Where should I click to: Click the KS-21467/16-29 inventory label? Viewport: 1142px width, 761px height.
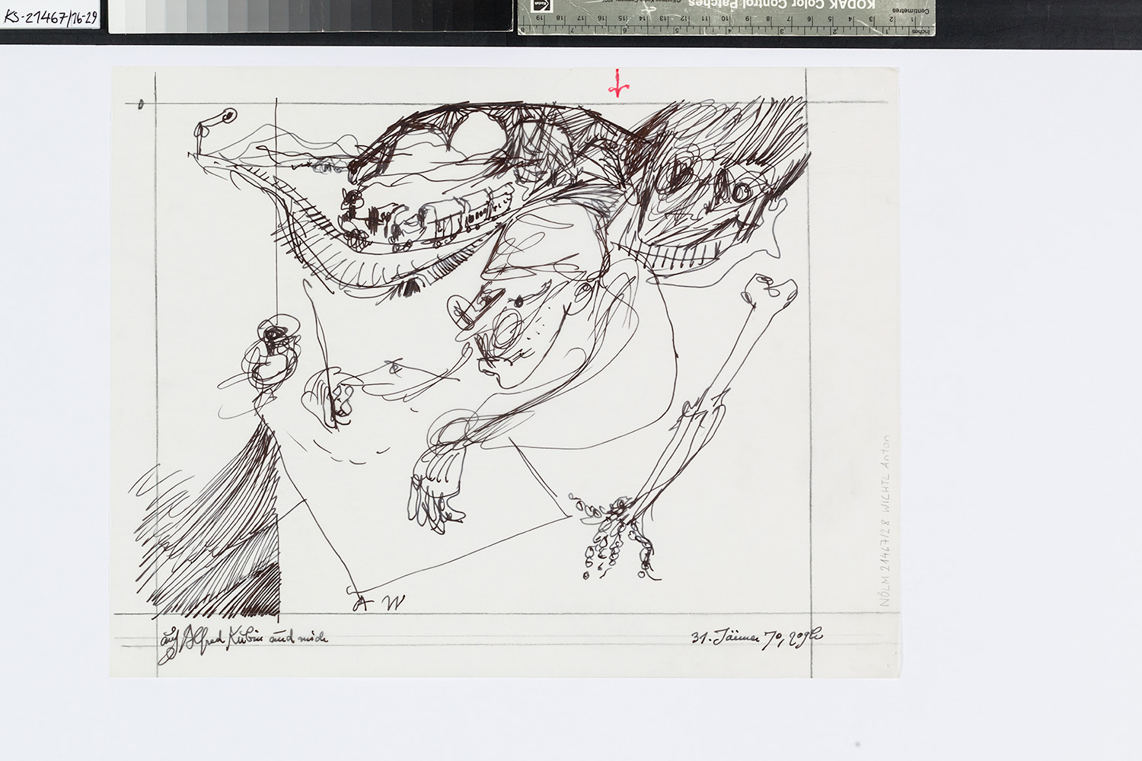(x=50, y=17)
